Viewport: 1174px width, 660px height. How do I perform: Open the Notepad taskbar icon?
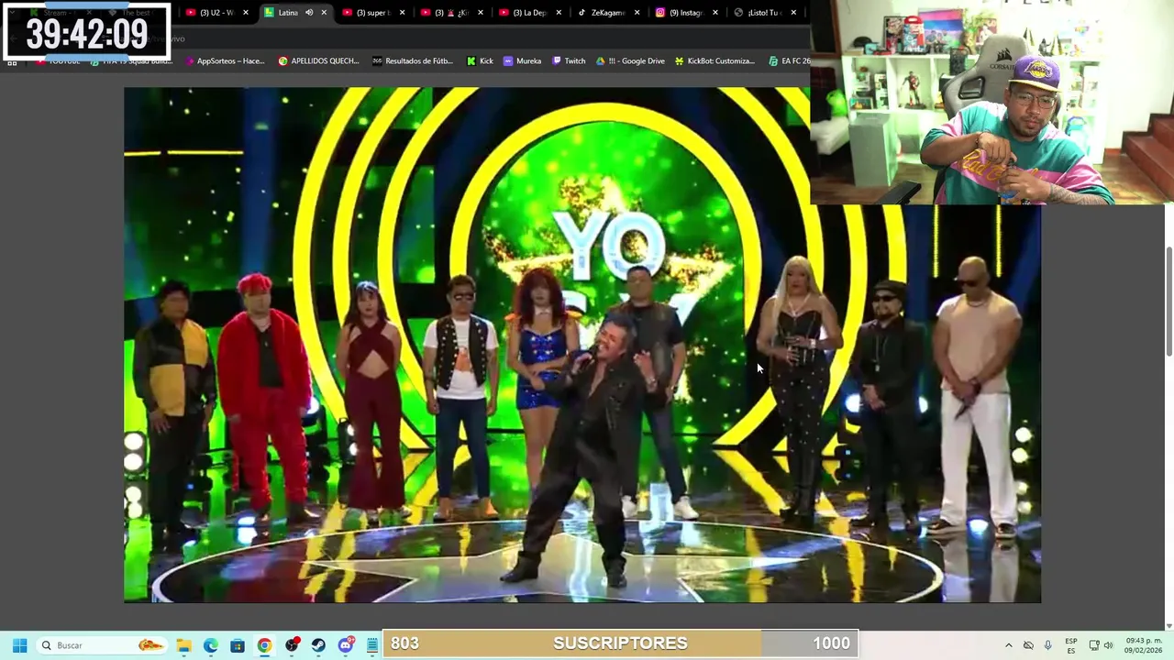(x=372, y=645)
